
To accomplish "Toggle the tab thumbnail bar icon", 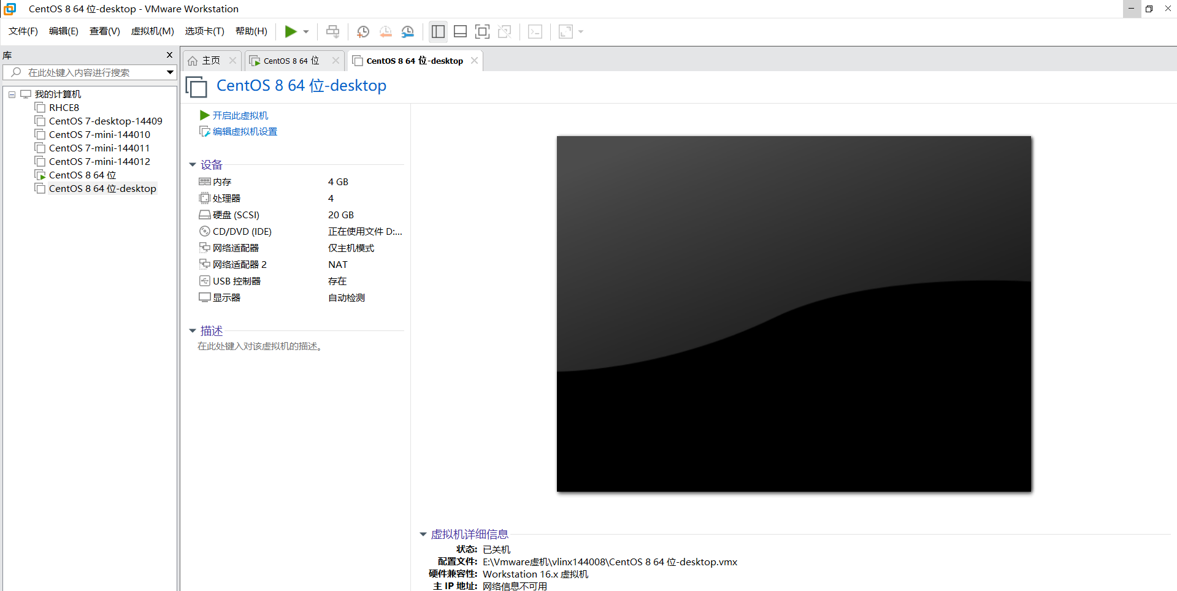I will (x=460, y=31).
